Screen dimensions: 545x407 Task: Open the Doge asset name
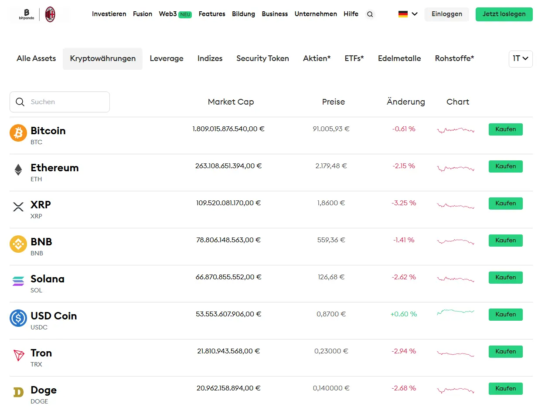(44, 390)
